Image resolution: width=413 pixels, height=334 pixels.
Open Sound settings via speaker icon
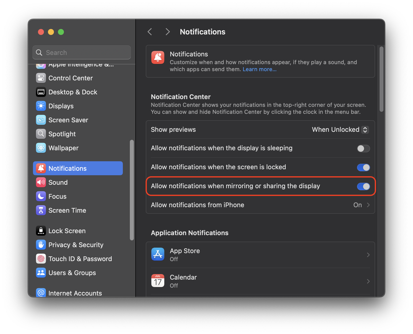(41, 182)
